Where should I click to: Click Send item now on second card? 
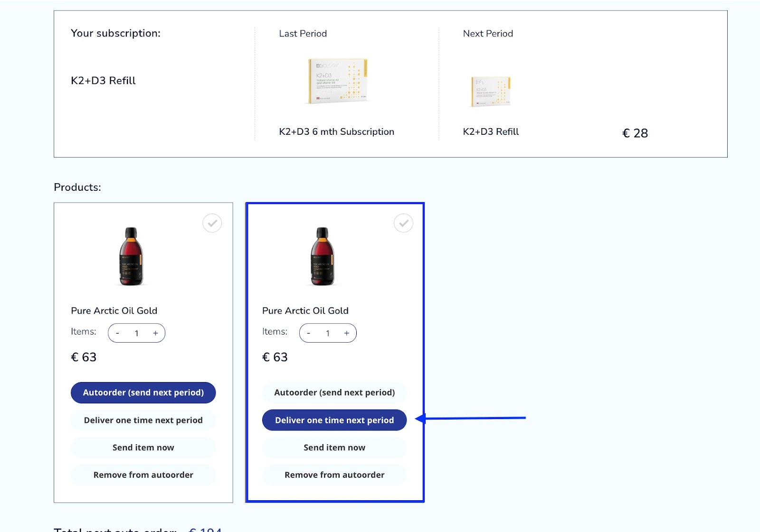coord(334,448)
